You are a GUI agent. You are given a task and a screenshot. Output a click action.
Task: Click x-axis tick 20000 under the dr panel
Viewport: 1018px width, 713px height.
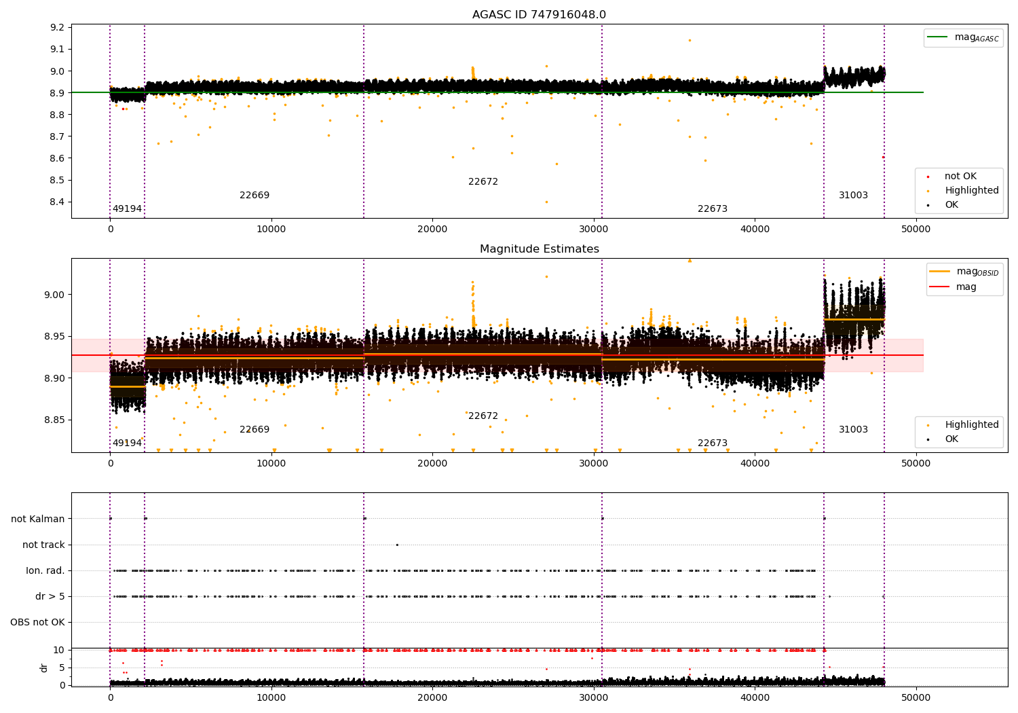pos(432,698)
